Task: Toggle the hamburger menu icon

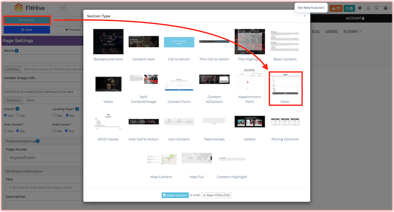Action: pyautogui.click(x=63, y=8)
